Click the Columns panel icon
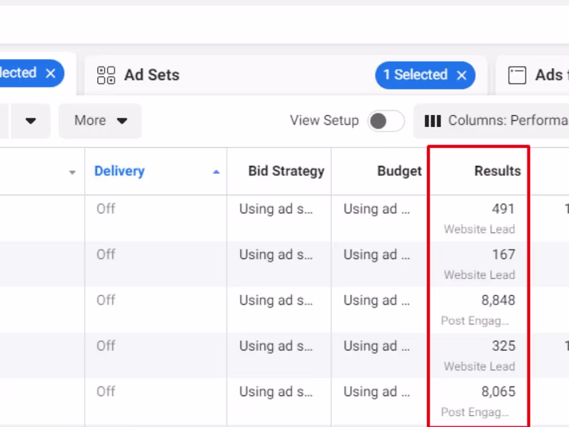This screenshot has width=569, height=427. pyautogui.click(x=432, y=121)
